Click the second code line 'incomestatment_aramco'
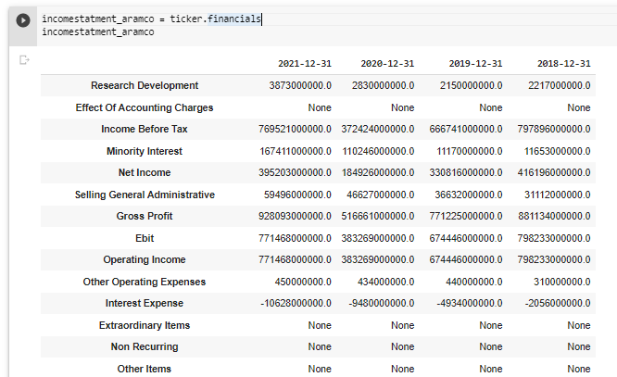The width and height of the screenshot is (617, 377). [x=98, y=31]
